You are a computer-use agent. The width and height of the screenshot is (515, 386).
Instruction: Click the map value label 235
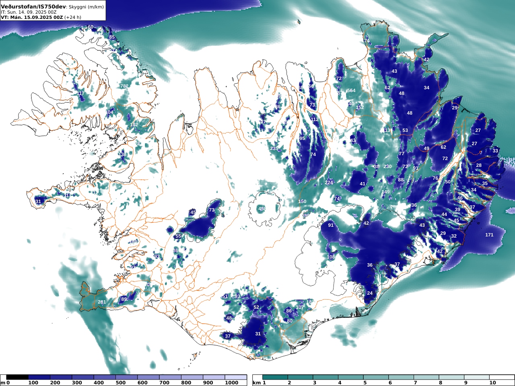274,149
